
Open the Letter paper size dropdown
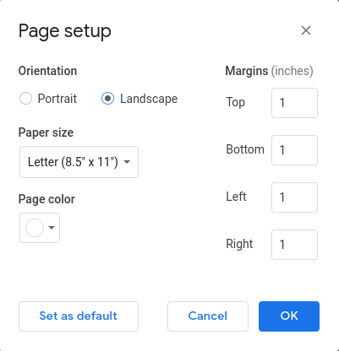[x=79, y=162]
